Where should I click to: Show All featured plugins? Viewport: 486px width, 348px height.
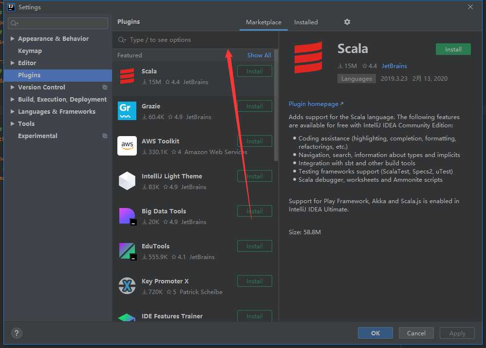[x=259, y=55]
